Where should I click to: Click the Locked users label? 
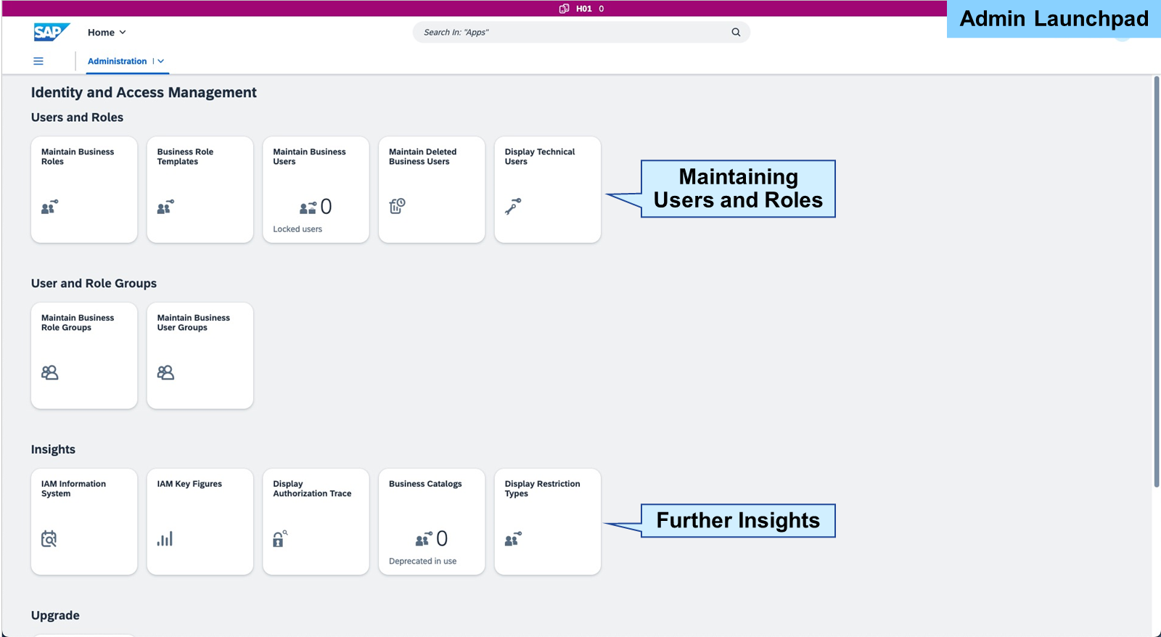298,229
